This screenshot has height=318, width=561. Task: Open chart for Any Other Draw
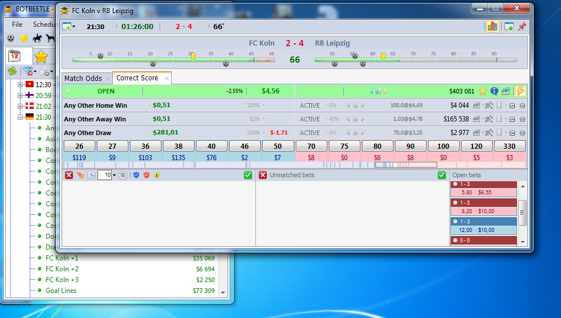(476, 133)
